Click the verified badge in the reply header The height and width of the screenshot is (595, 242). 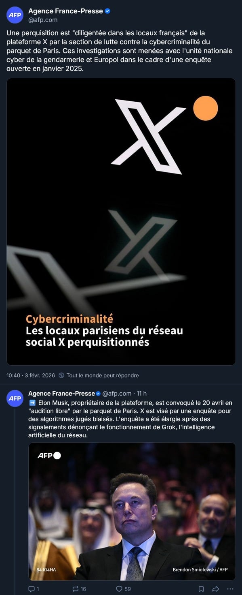click(x=98, y=394)
